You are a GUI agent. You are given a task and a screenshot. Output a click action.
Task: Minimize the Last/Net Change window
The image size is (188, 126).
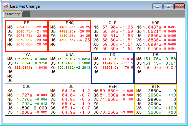(157, 6)
